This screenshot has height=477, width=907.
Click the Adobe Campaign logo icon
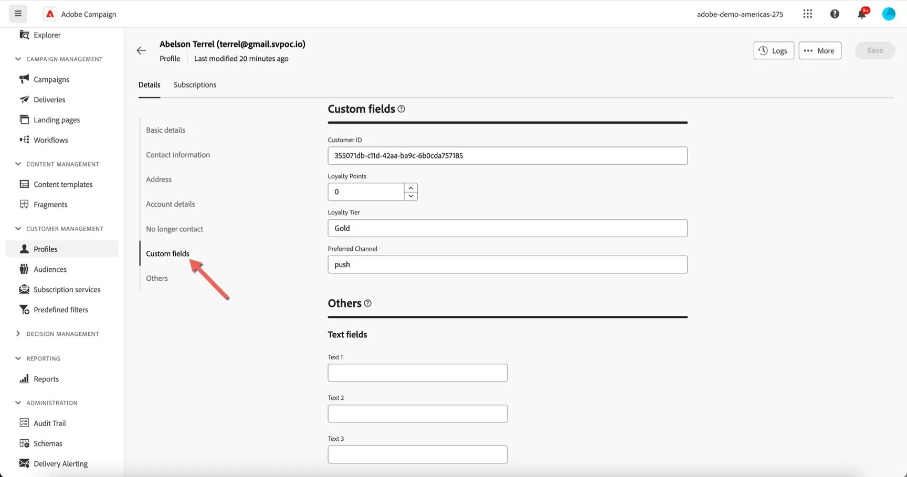point(50,14)
